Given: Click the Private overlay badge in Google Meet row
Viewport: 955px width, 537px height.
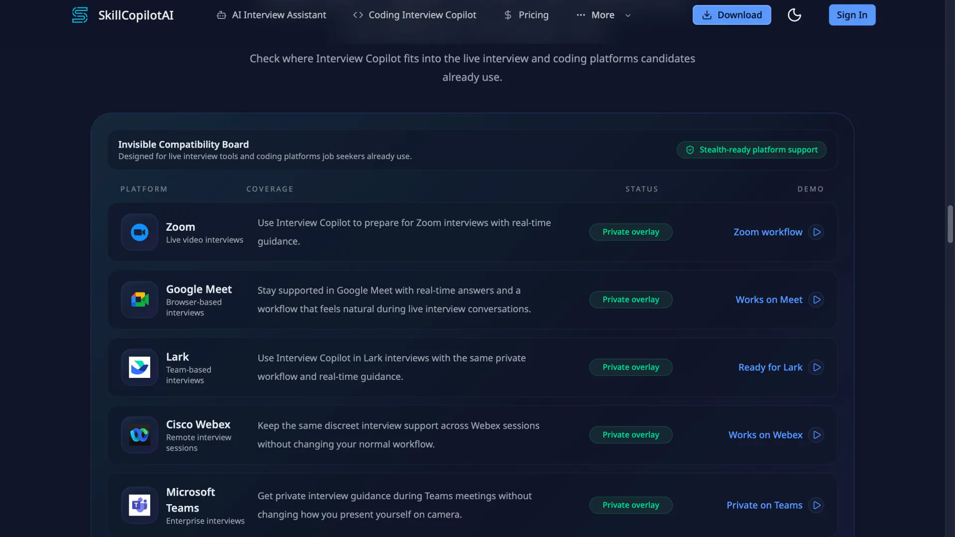Looking at the screenshot, I should click(631, 300).
